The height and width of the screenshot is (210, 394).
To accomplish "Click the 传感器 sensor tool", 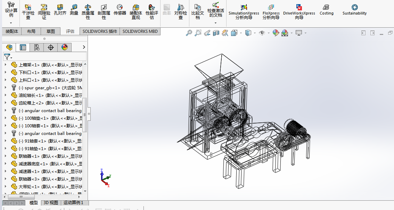I will tap(120, 10).
